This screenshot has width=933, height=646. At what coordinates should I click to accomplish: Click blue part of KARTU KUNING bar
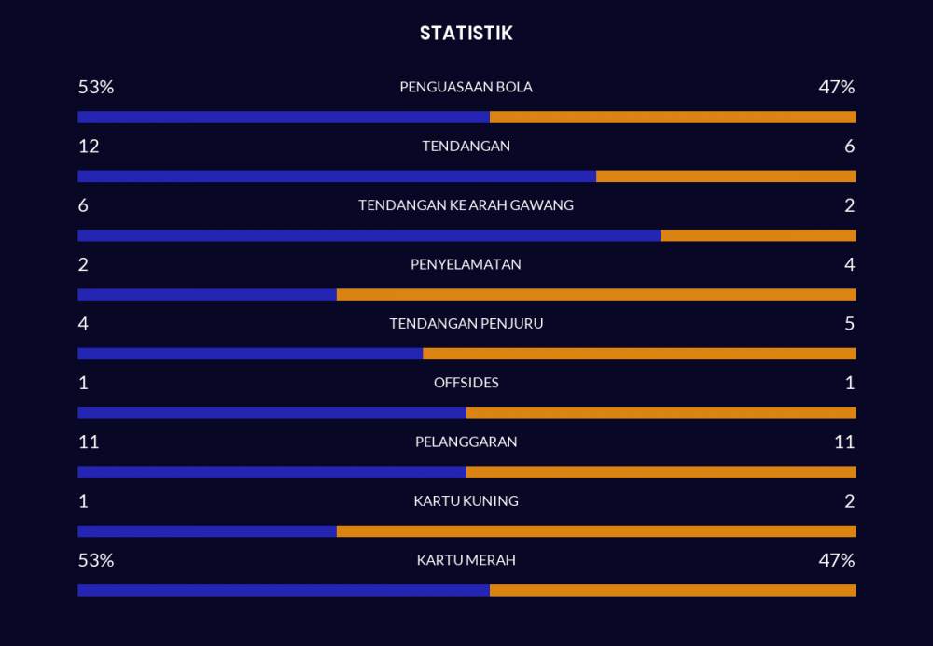click(207, 531)
